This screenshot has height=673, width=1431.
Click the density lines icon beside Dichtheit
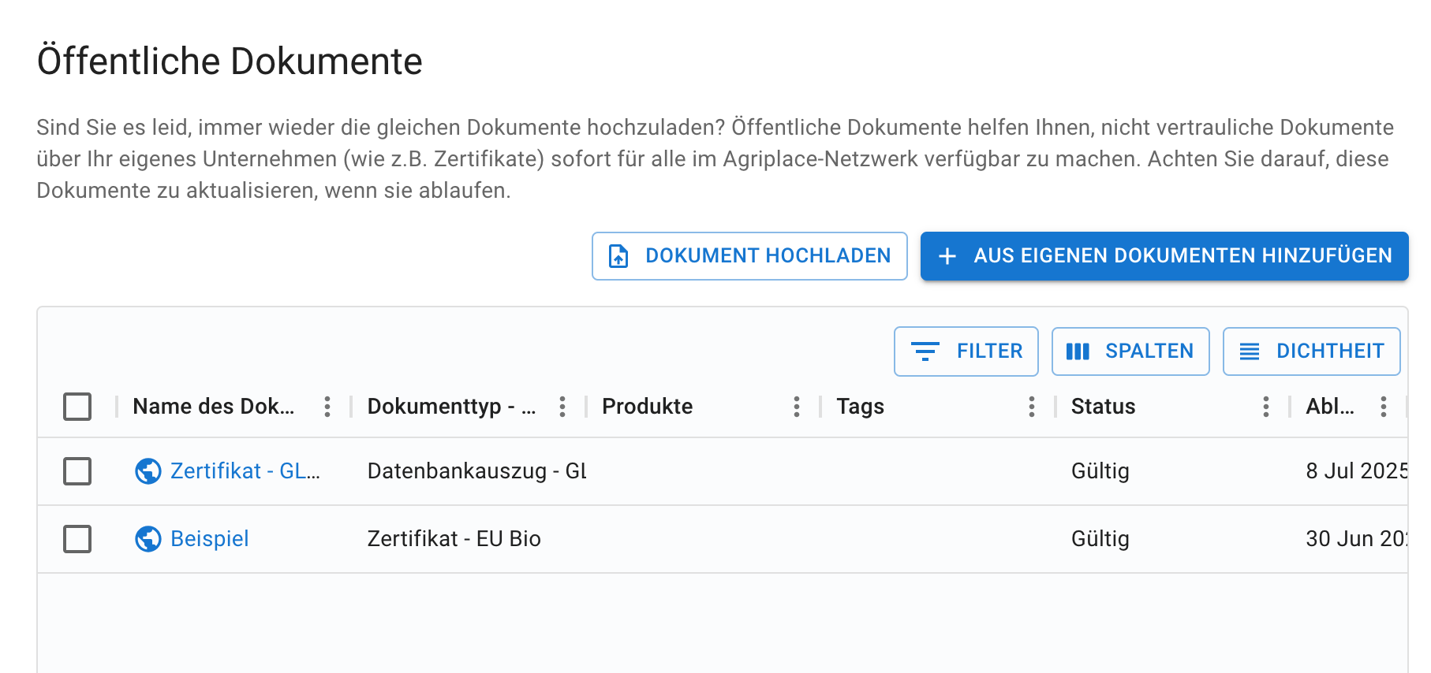[x=1250, y=351]
